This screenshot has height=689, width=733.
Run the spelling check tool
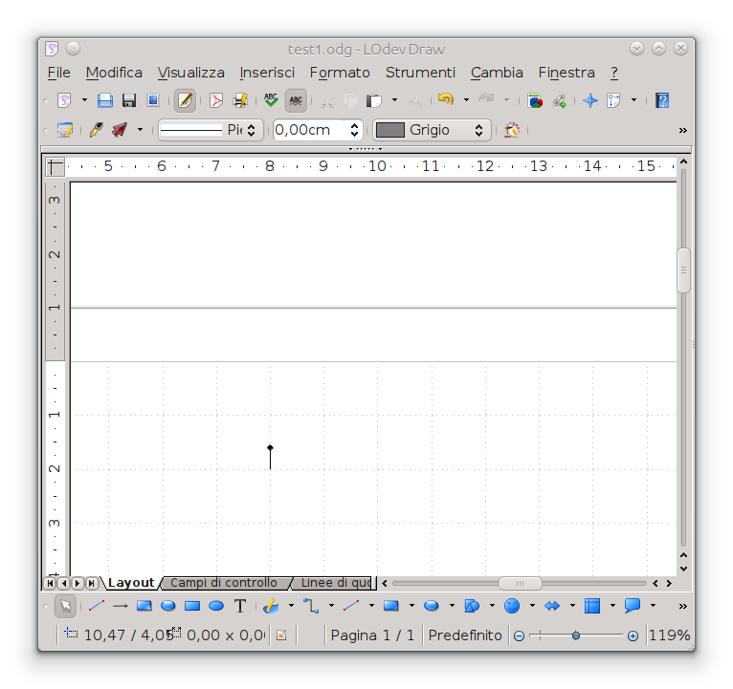(272, 100)
